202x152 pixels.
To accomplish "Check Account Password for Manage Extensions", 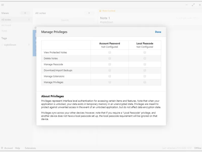I will point(110,76).
